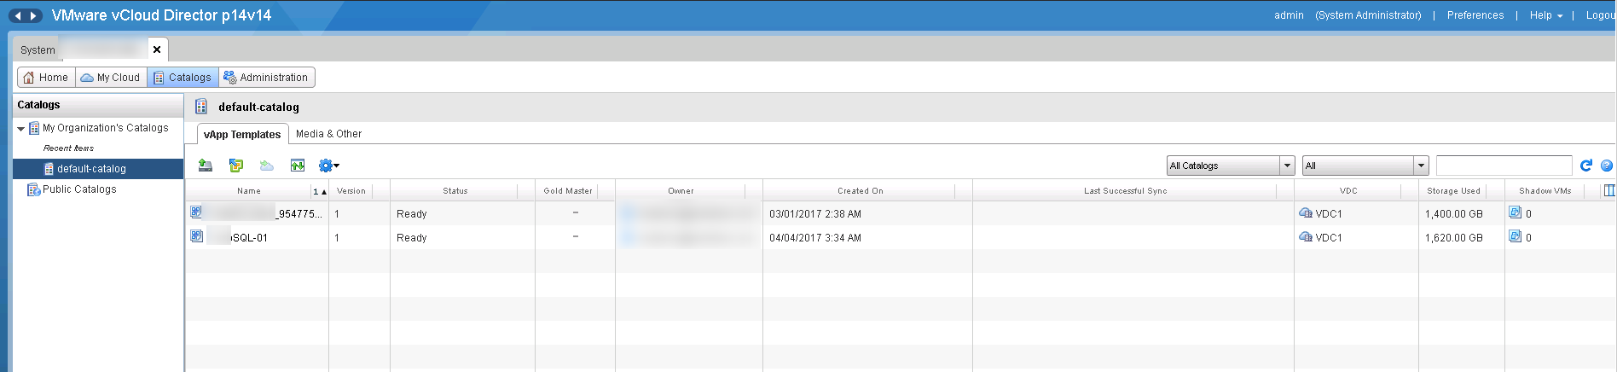The image size is (1617, 372).
Task: Open the Home tab
Action: pyautogui.click(x=46, y=78)
